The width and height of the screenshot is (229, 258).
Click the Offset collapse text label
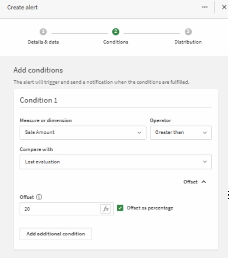(190, 182)
